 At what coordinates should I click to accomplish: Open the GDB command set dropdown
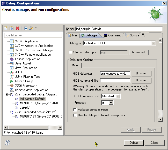click(x=118, y=96)
